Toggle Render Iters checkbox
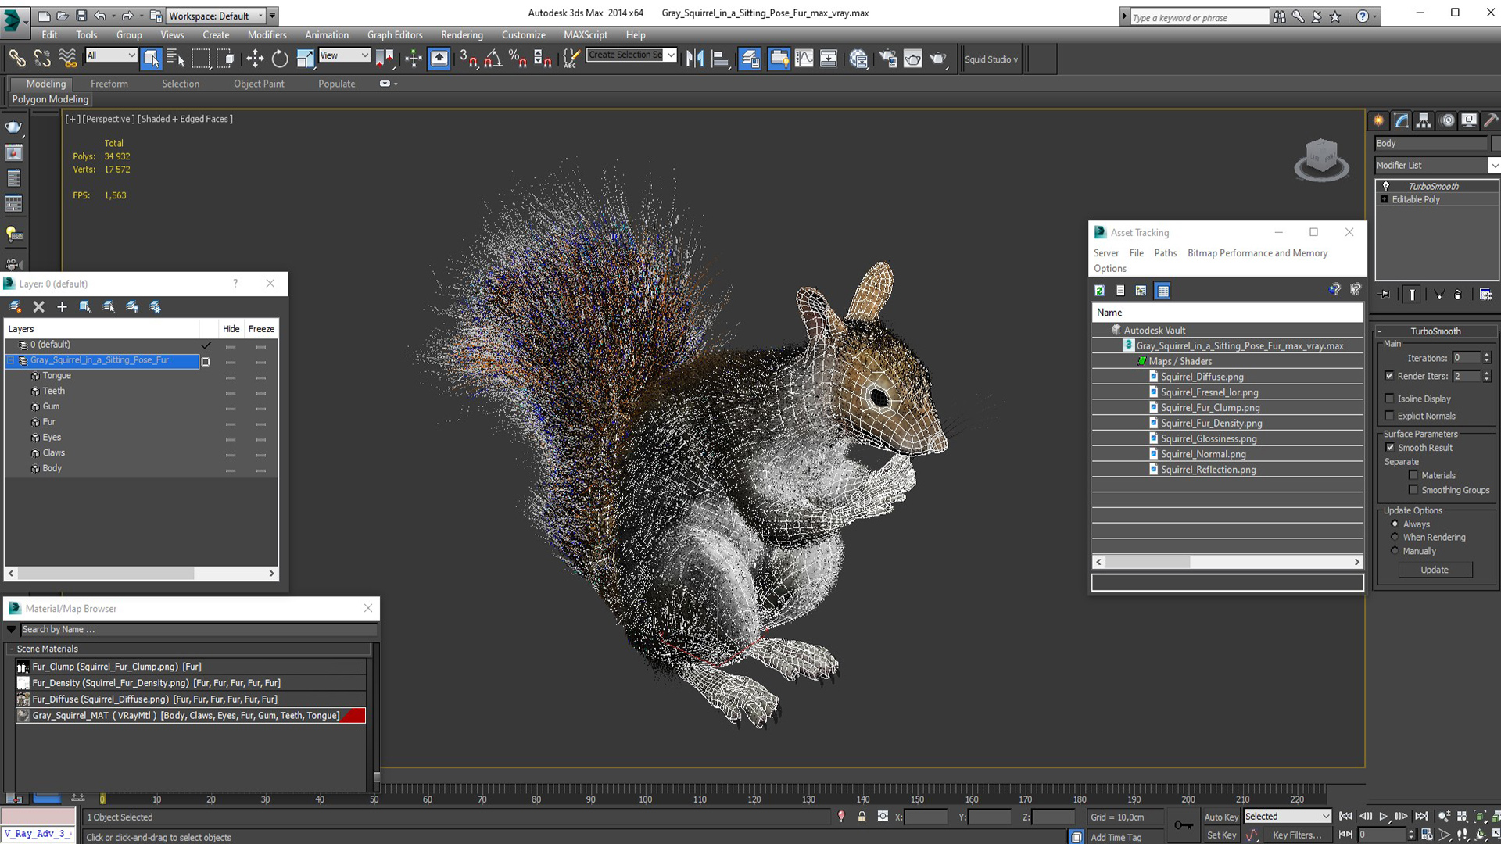 tap(1389, 376)
